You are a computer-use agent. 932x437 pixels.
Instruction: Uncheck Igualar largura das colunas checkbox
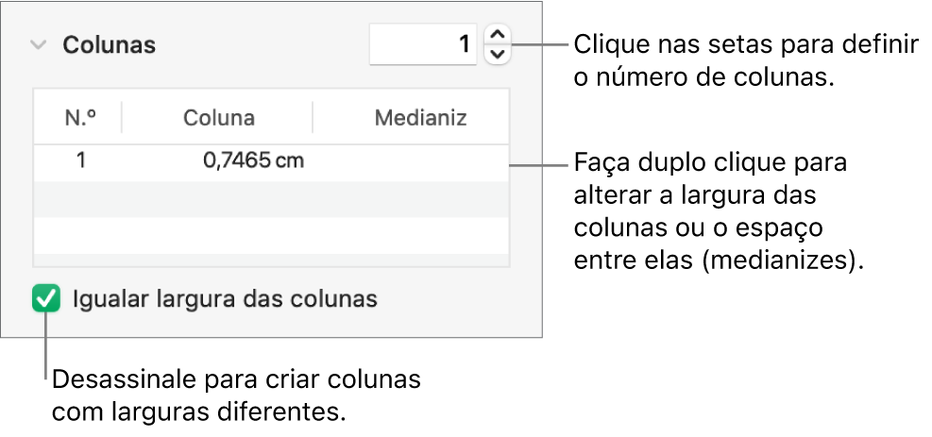(x=45, y=300)
